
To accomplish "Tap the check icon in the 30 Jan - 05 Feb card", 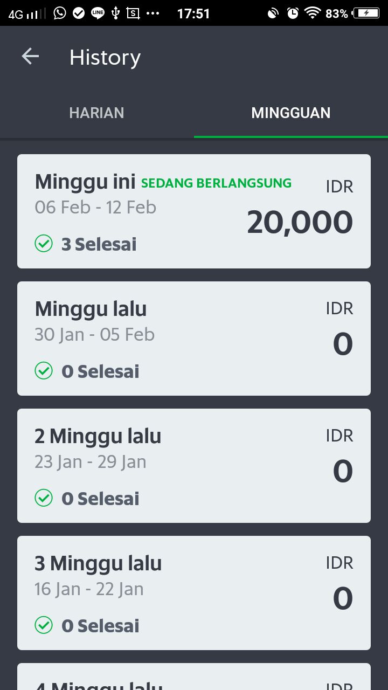I will [44, 371].
